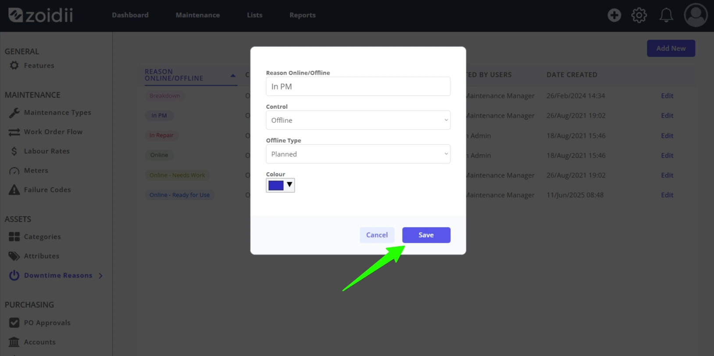The height and width of the screenshot is (356, 714).
Task: Open Categories in the sidebar
Action: tap(42, 237)
